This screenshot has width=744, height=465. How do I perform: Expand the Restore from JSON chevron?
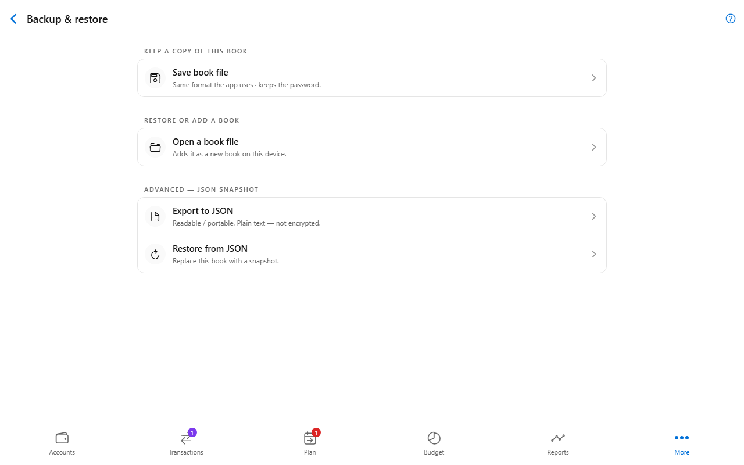[x=593, y=254]
